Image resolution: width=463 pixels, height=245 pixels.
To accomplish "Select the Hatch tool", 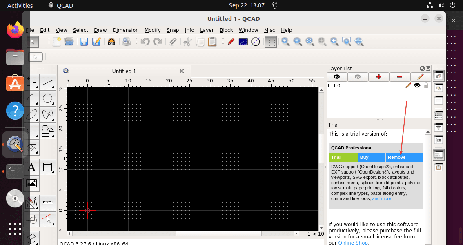I will pos(32,147).
